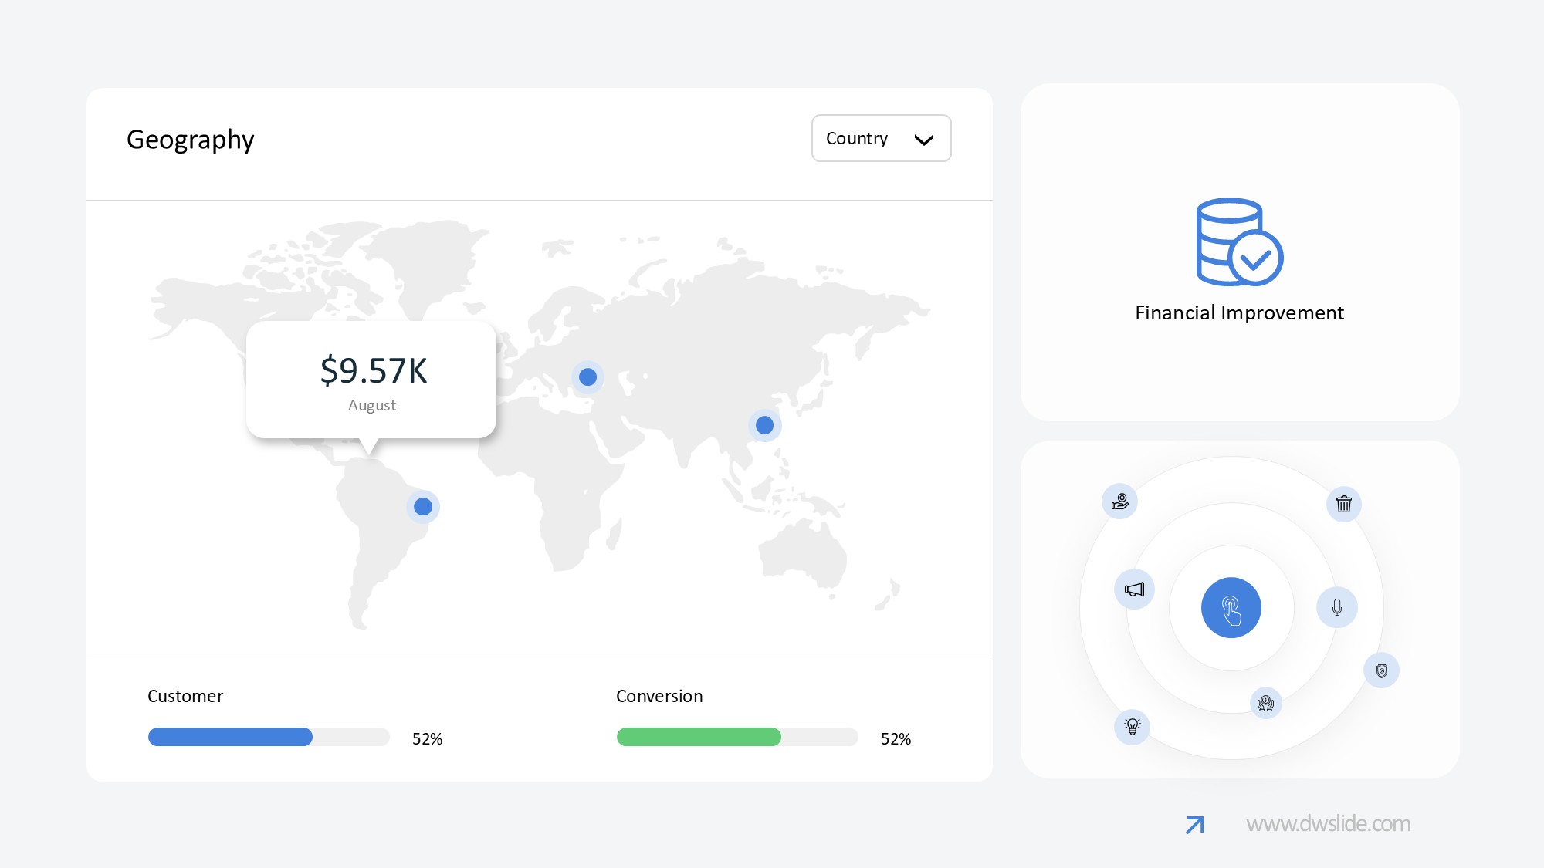Click the microphone icon
1544x868 pixels.
click(1336, 607)
